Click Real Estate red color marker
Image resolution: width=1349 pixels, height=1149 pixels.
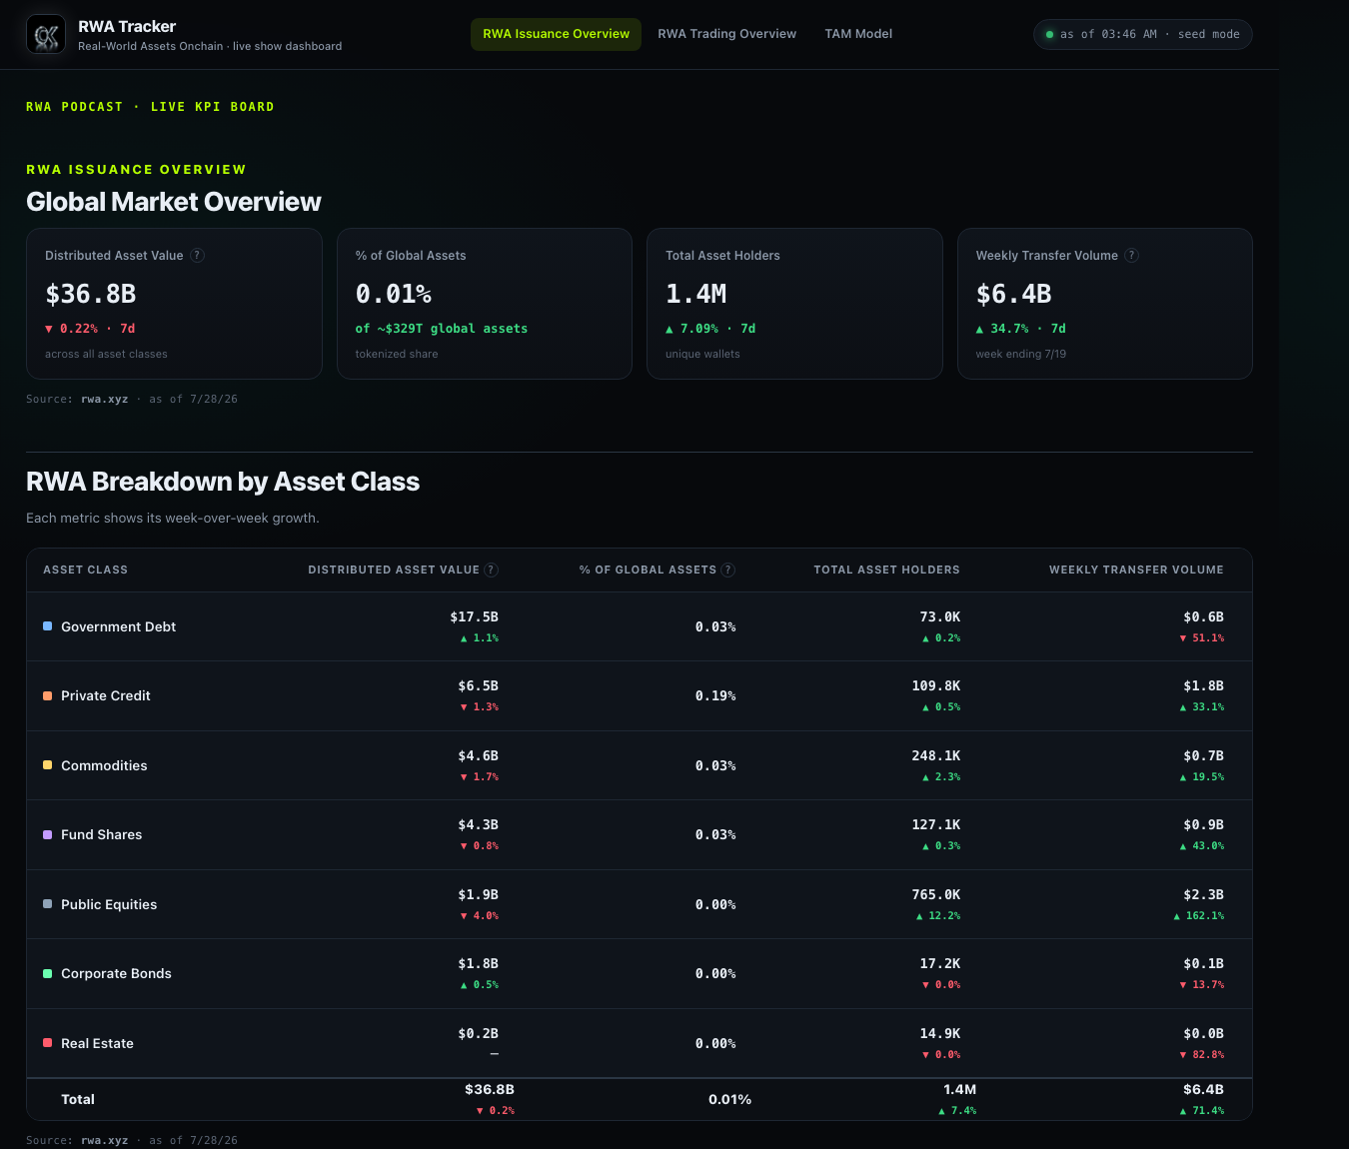(x=47, y=1043)
